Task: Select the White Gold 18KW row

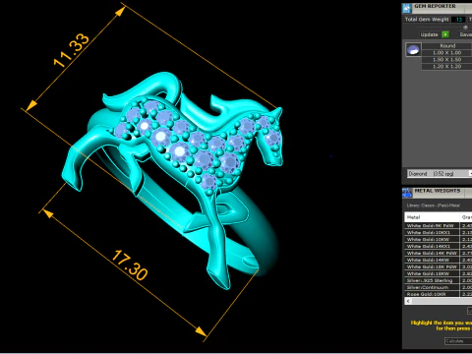Action: 439,273
